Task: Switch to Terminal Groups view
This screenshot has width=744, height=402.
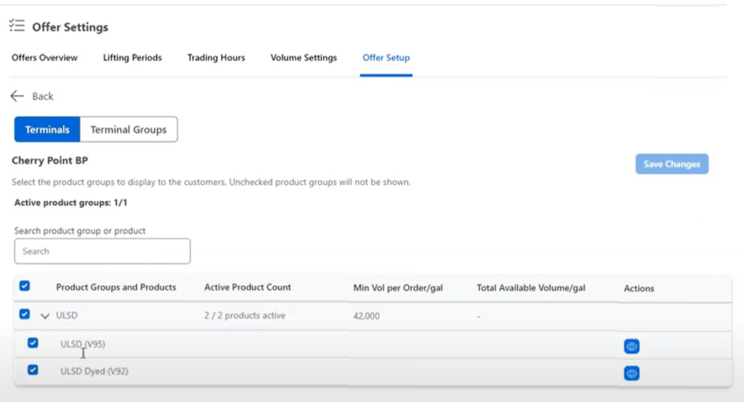Action: (x=129, y=129)
